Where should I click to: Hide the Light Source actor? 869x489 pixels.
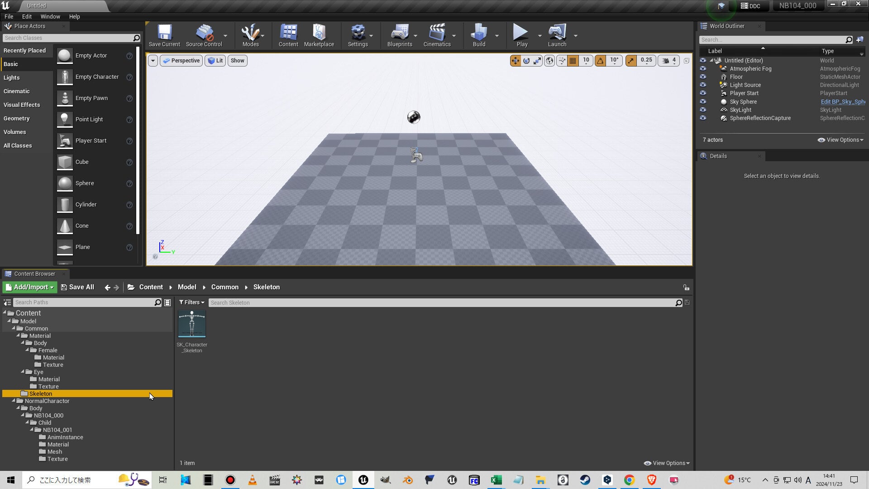point(703,85)
